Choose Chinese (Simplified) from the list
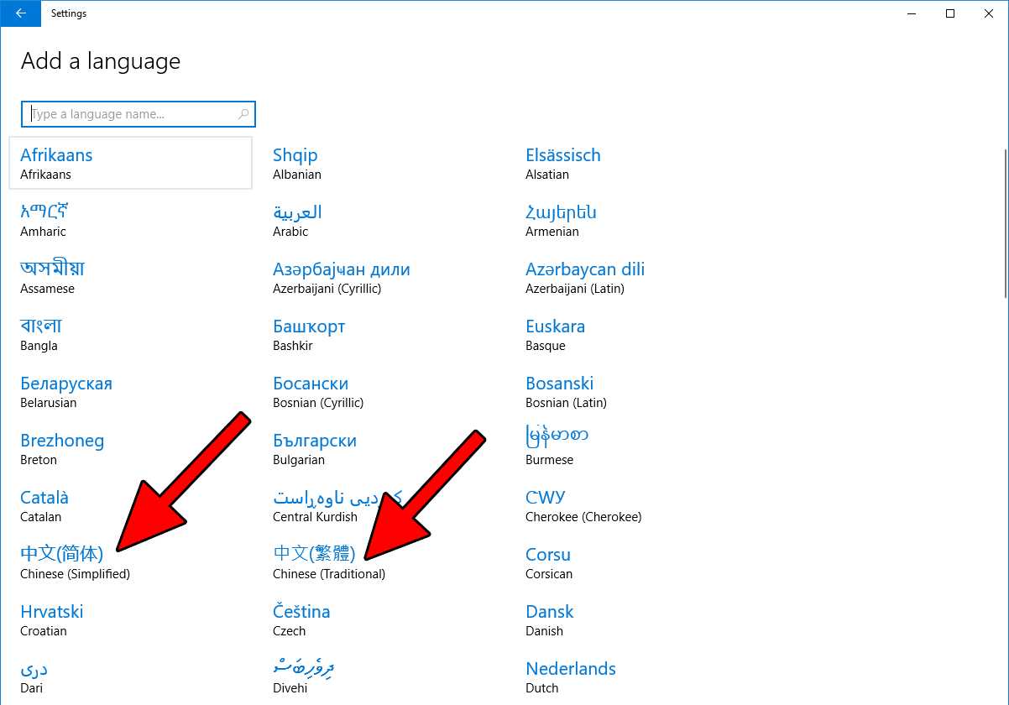 pos(75,563)
